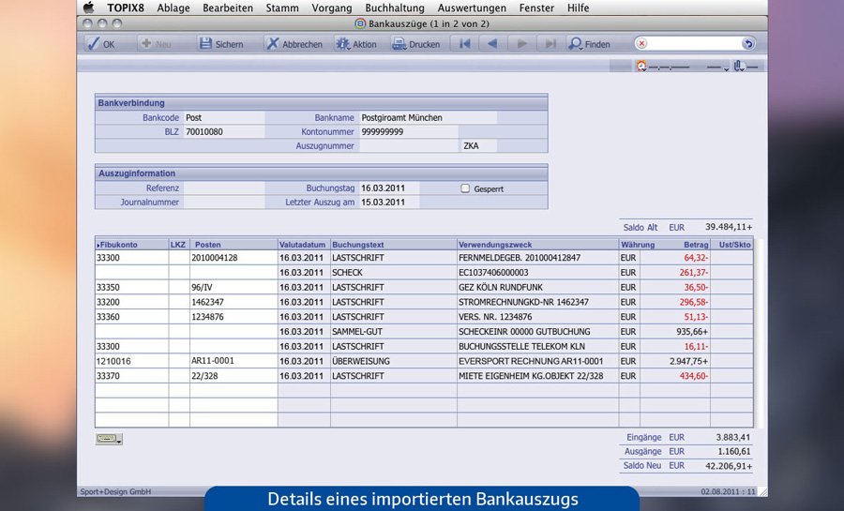Go to previous record arrow icon
The image size is (844, 511).
click(492, 43)
